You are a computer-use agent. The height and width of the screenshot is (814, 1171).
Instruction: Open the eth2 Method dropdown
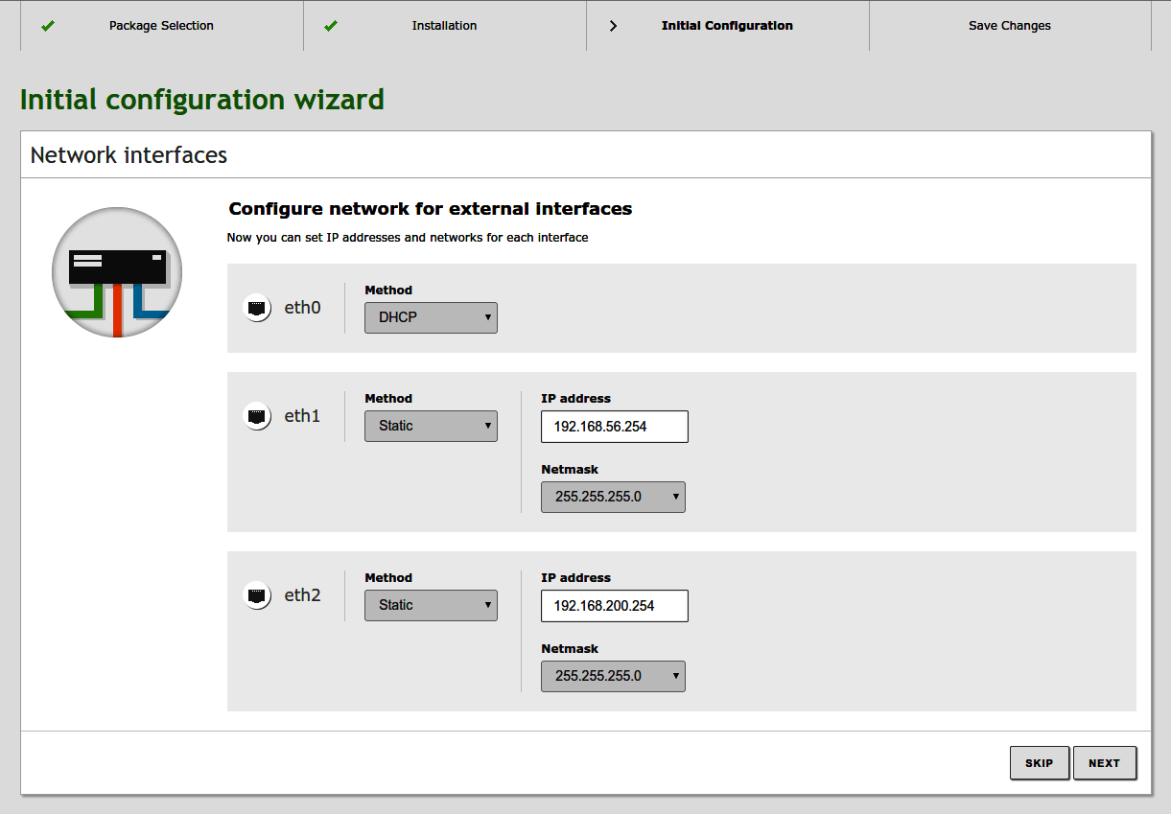click(431, 605)
